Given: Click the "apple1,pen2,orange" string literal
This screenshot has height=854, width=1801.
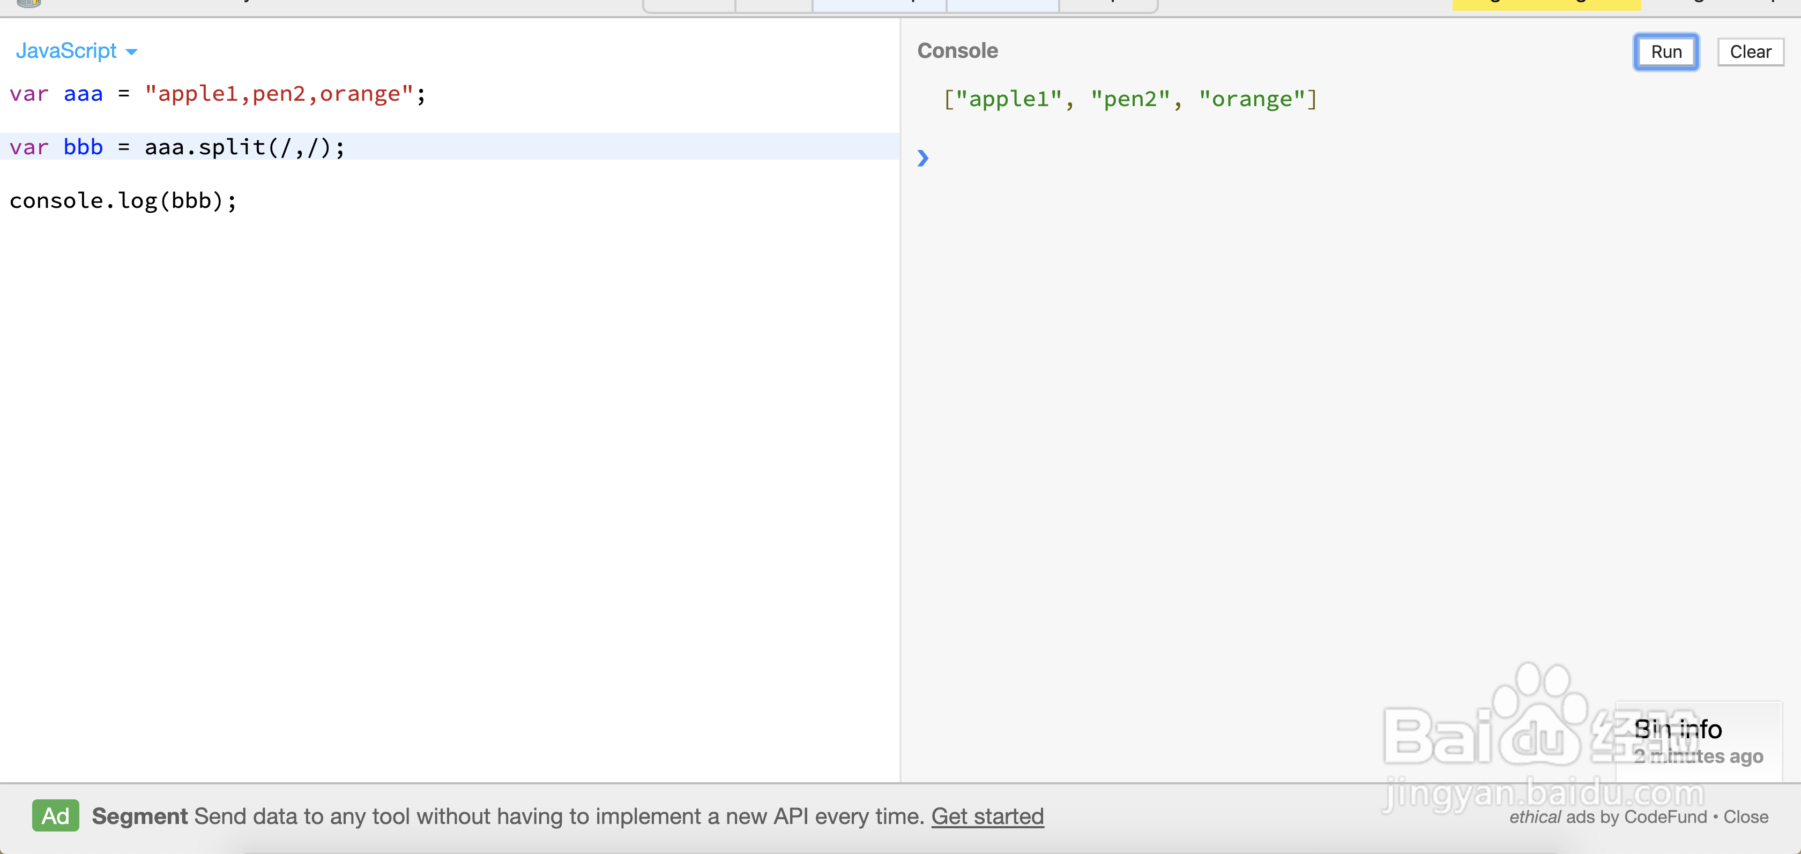Looking at the screenshot, I should 279,94.
